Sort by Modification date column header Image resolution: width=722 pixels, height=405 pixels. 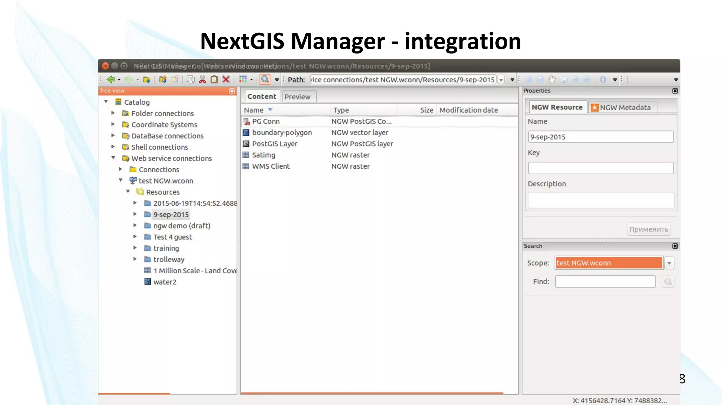[x=477, y=110]
